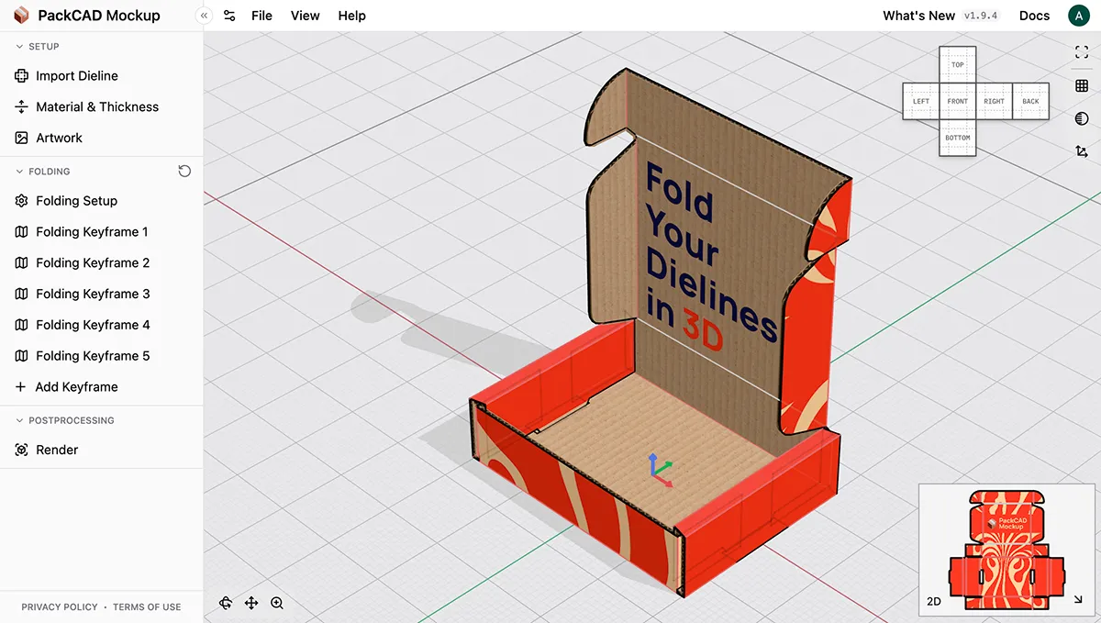Reset folding with the circular arrow icon
This screenshot has width=1101, height=623.
pos(184,172)
